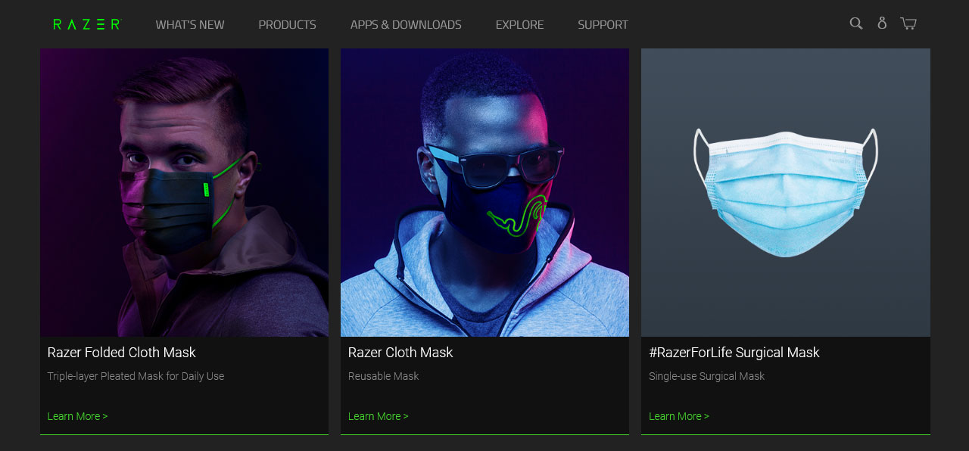Open the Apps & Downloads menu

406,24
